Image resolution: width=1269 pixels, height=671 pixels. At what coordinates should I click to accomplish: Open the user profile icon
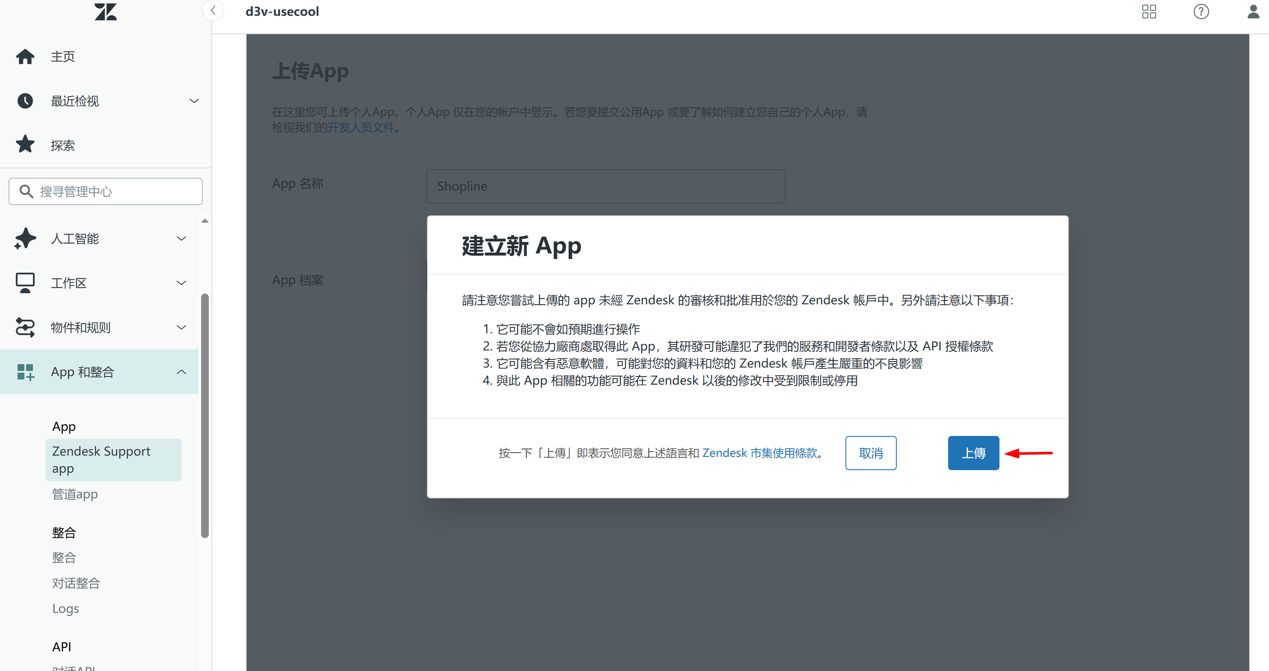[x=1253, y=11]
